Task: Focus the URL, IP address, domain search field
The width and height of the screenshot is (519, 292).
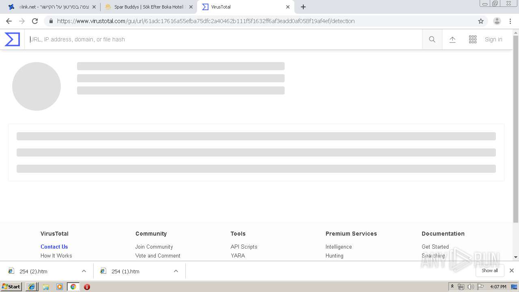Action: click(223, 39)
